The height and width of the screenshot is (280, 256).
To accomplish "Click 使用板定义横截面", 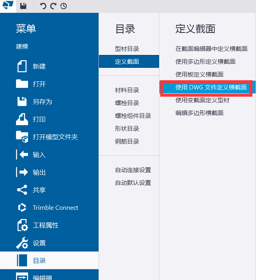I will [199, 74].
